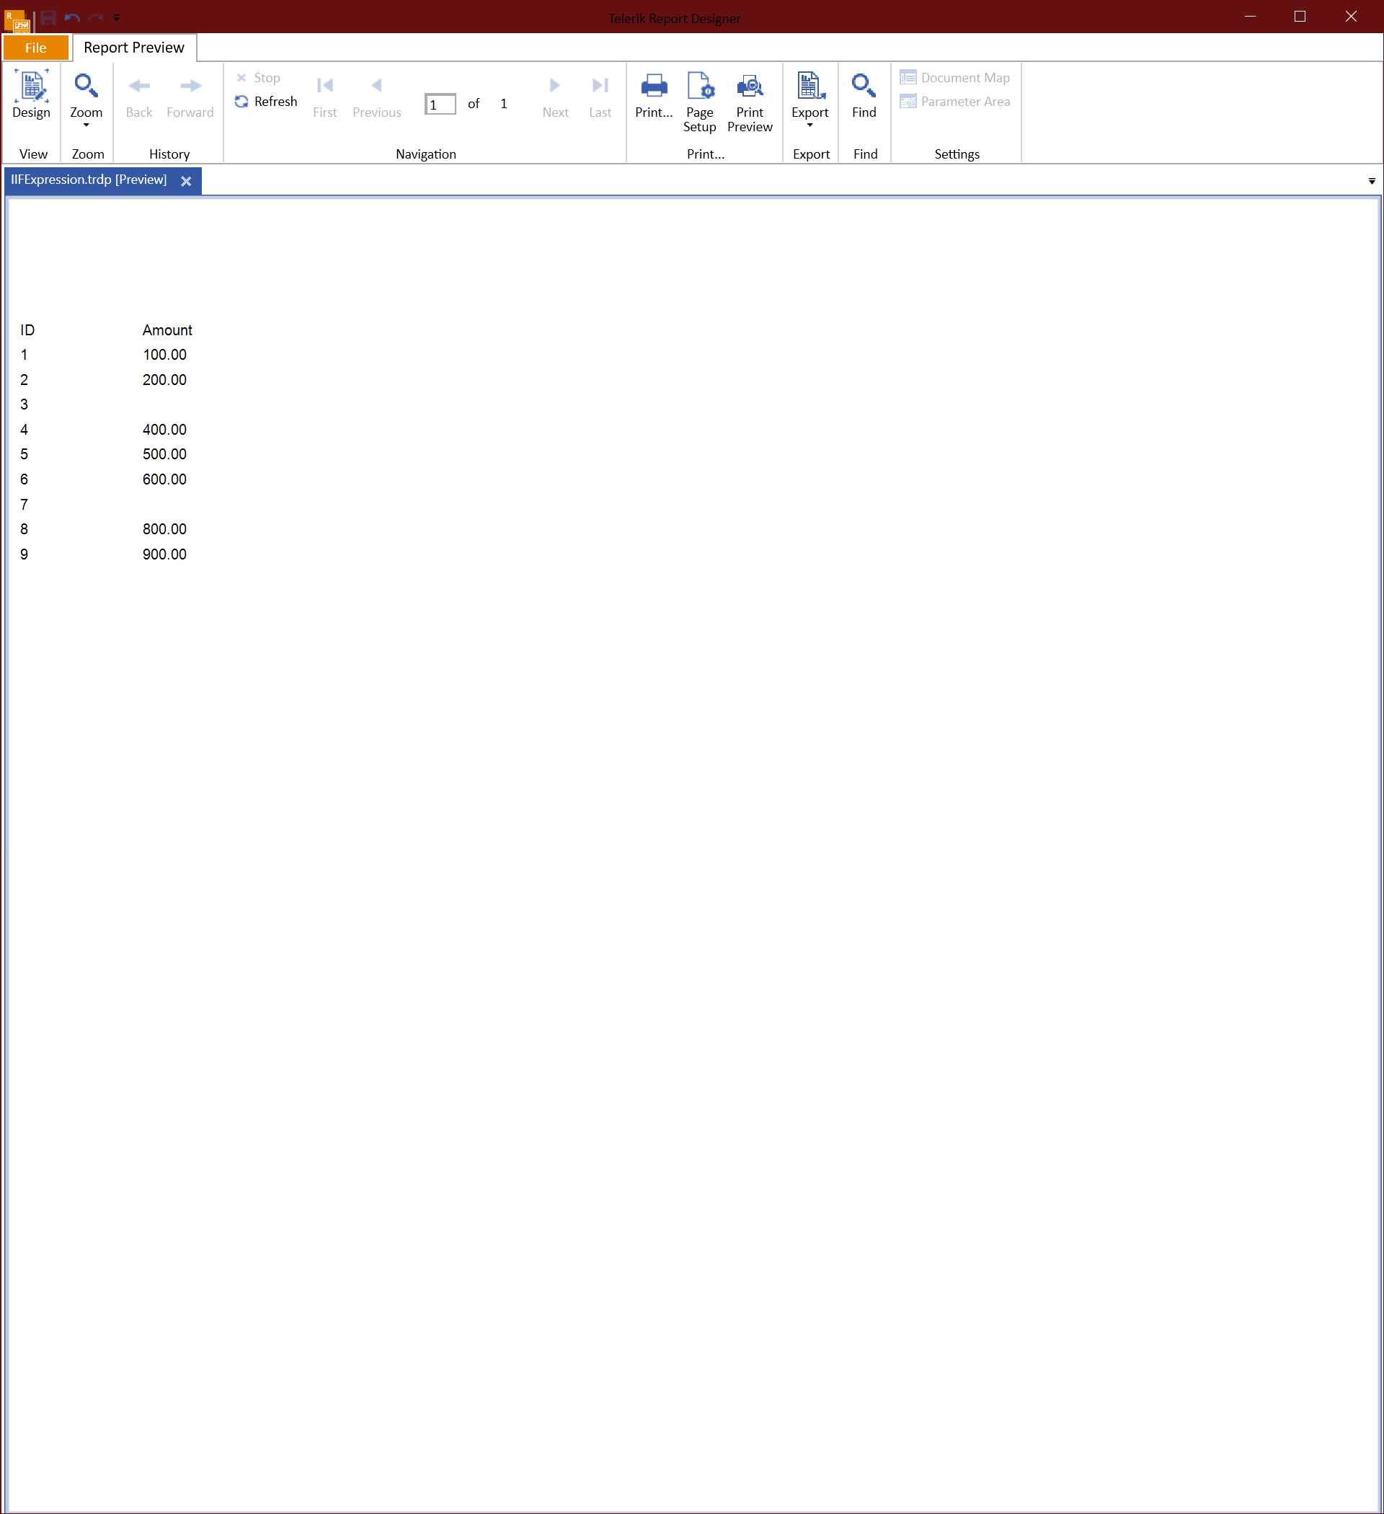Click the Refresh report button
1384x1514 pixels.
pyautogui.click(x=266, y=102)
